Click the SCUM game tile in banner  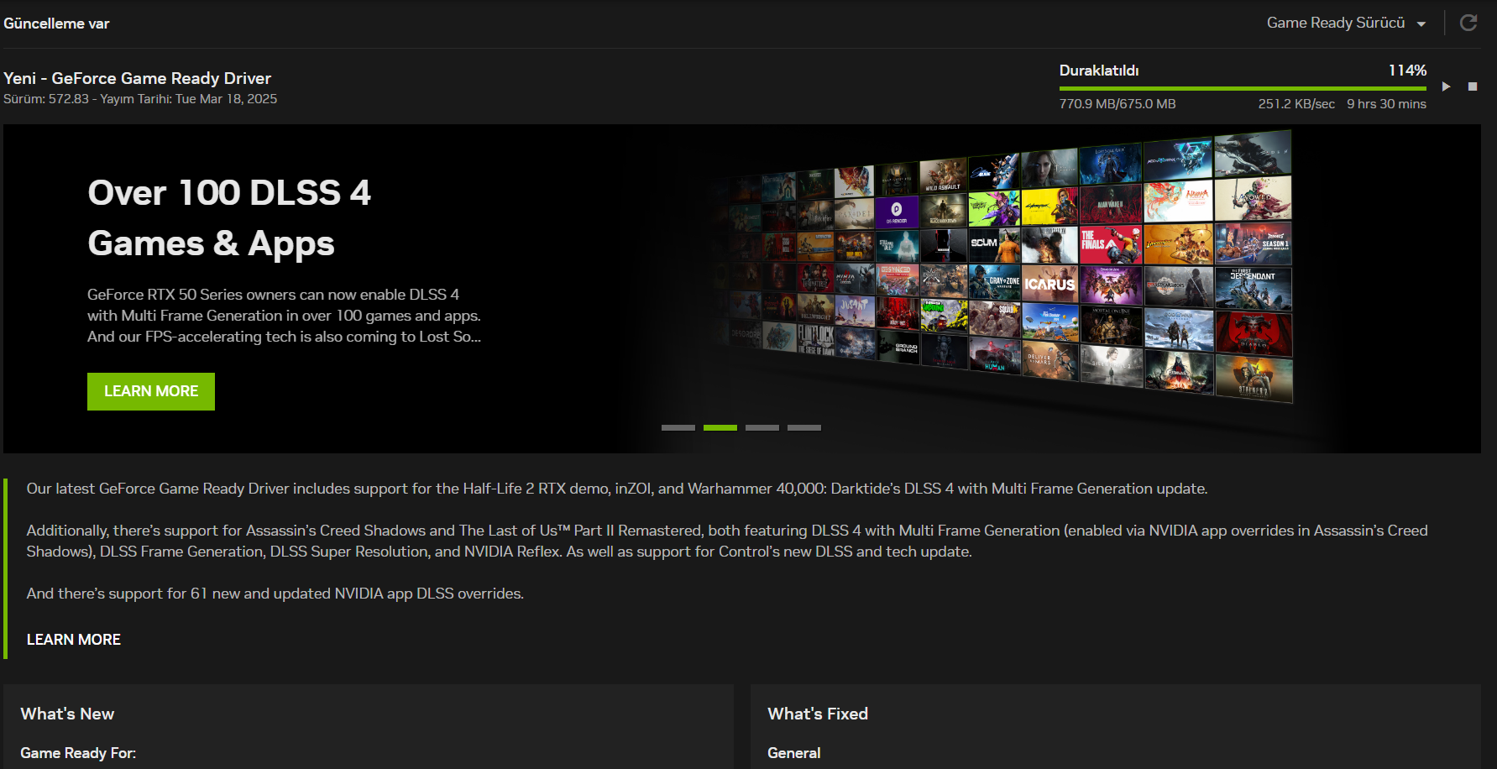pos(995,245)
